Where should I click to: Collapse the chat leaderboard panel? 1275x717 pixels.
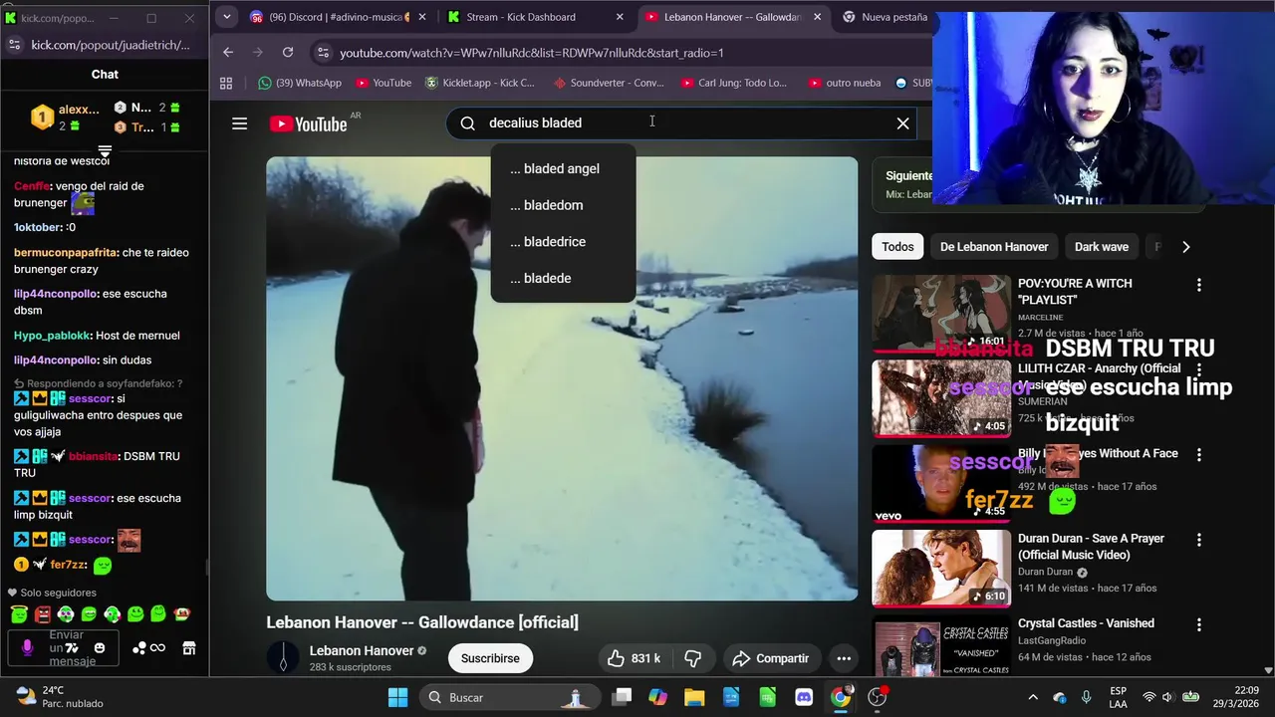(105, 151)
